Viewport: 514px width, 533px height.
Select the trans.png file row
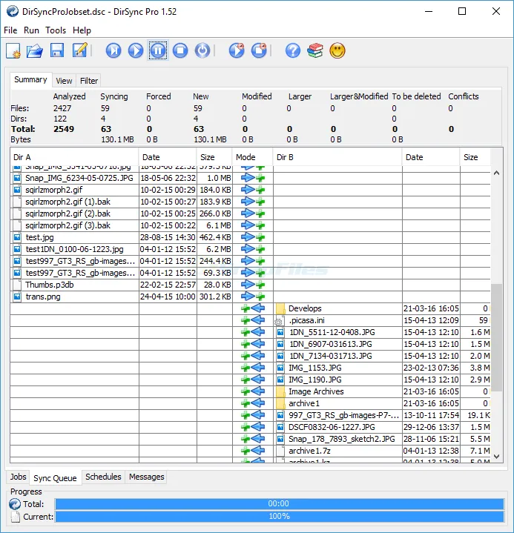(250, 297)
